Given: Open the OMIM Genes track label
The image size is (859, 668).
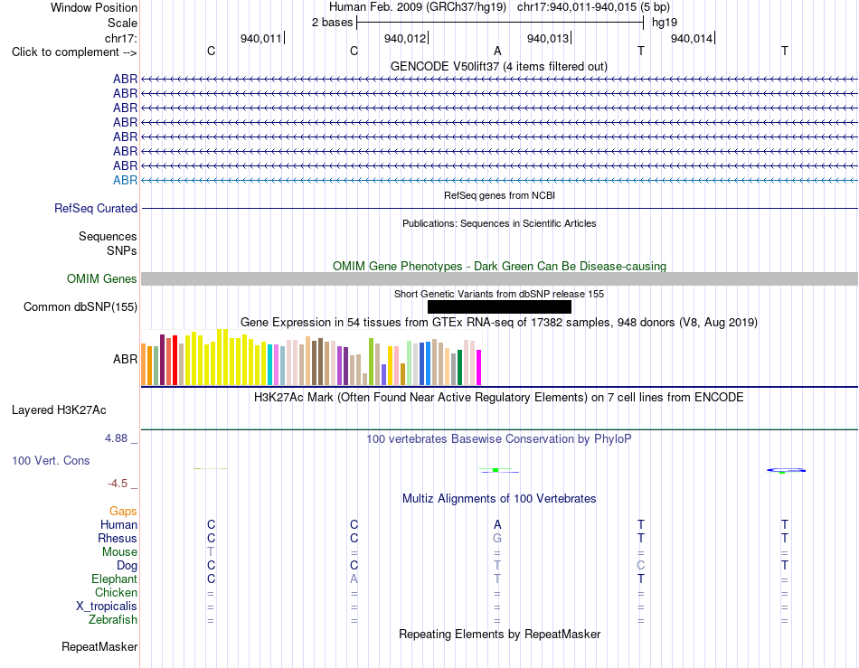Looking at the screenshot, I should [102, 278].
